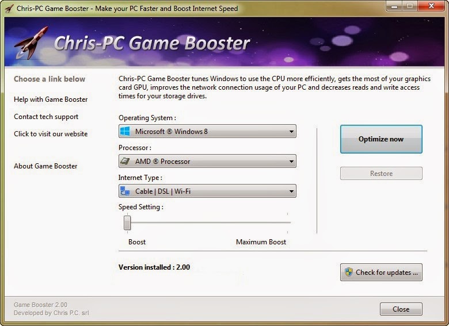This screenshot has width=449, height=326.
Task: Open the Internet Type dropdown arrow
Action: click(x=291, y=191)
